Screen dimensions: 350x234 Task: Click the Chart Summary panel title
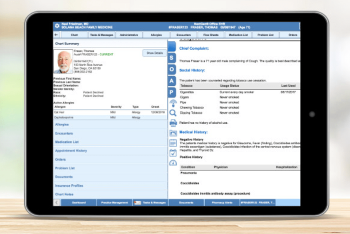coord(67,44)
